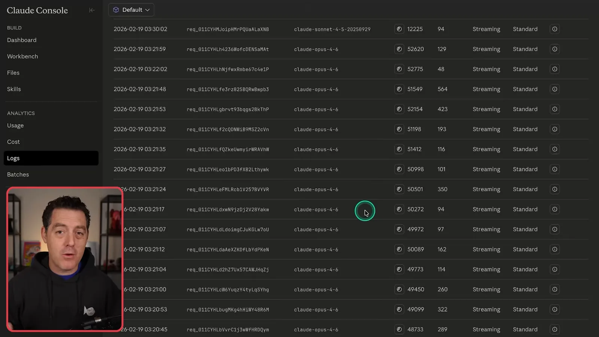Open info icon for request ending V28Yakw
Screen dimensions: 599x337
555,209
